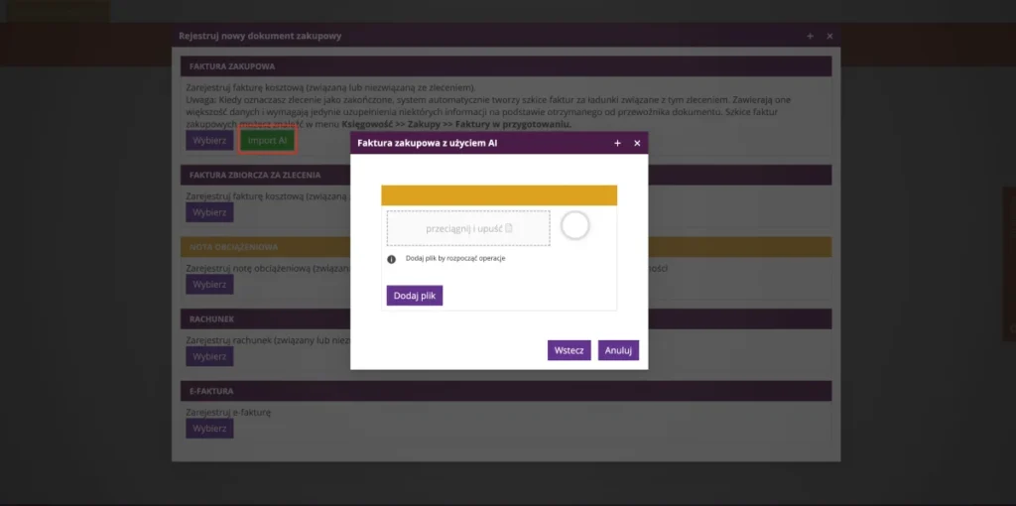Click the RACHUNEK section header

point(506,318)
